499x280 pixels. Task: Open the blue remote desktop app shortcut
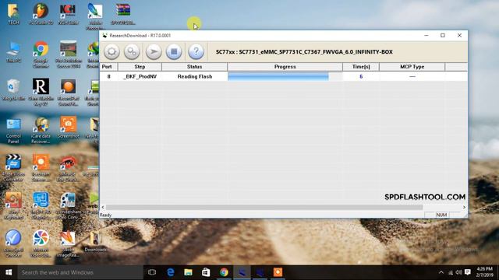(41, 206)
